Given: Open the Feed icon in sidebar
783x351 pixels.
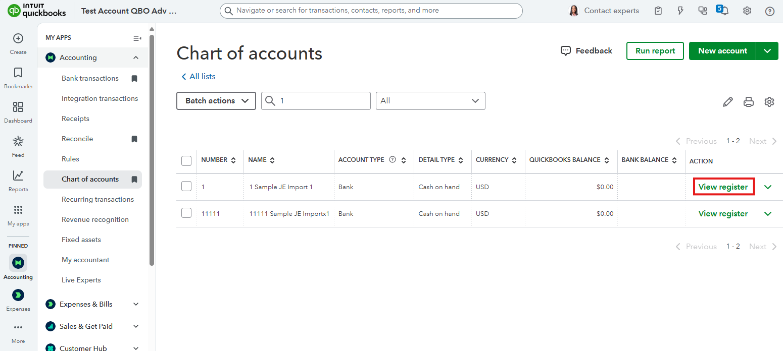Looking at the screenshot, I should click(x=18, y=146).
